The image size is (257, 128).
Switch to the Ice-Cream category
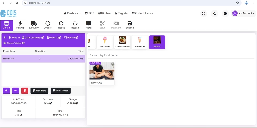pos(105,42)
